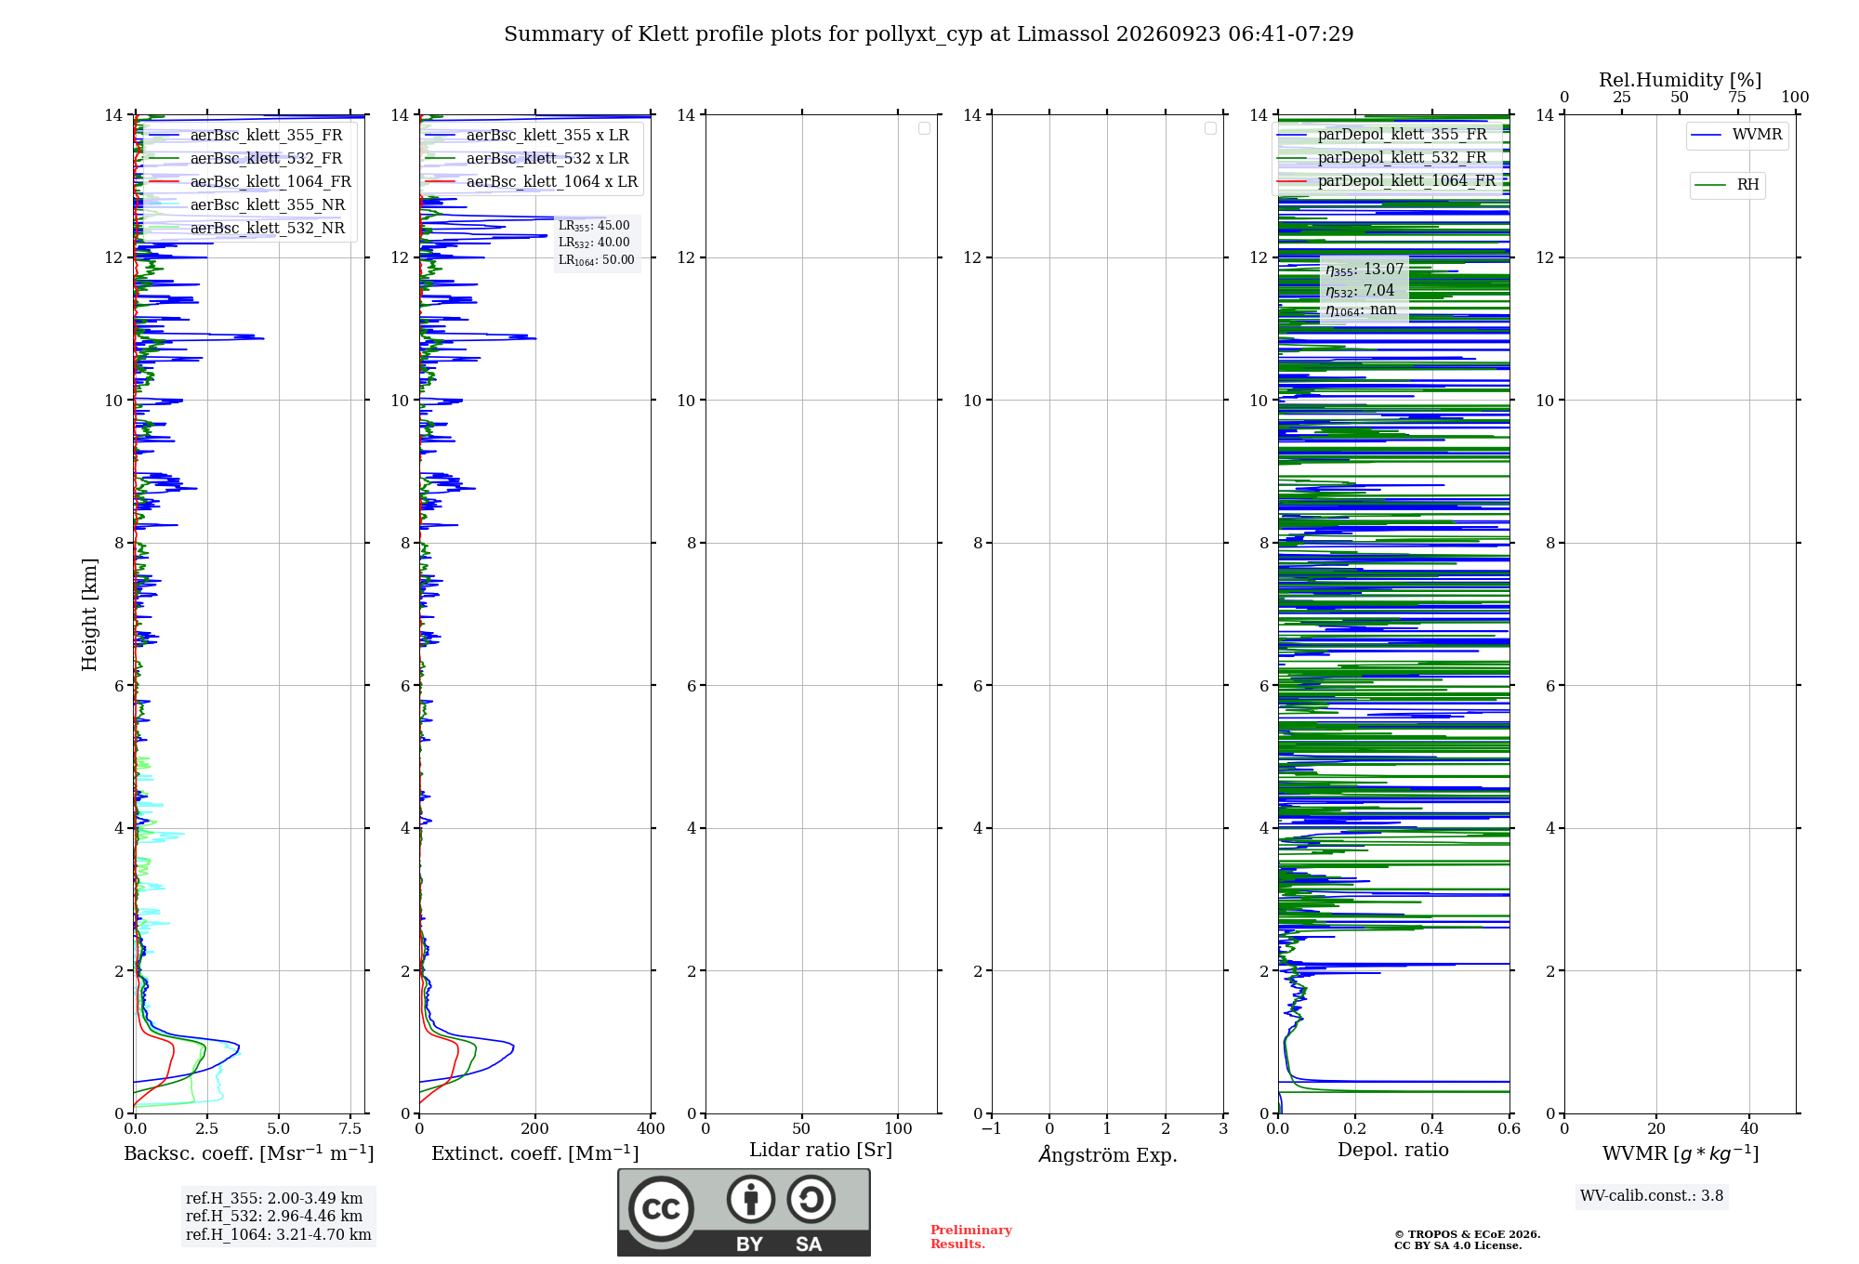Click the Rel.Humidity [%] top axis label
Viewport: 1859px width, 1264px height.
(x=1681, y=80)
